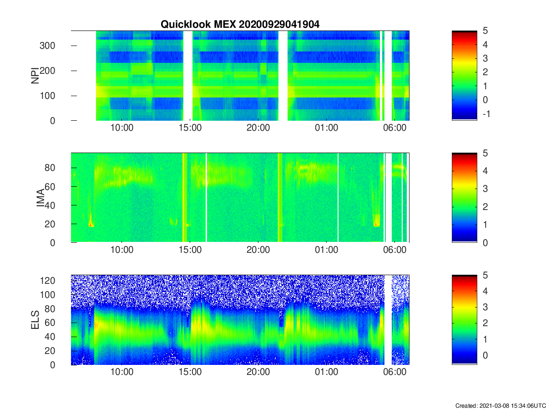
Task: Click the 01:00 tick under the IMA plot
Action: pyautogui.click(x=326, y=250)
